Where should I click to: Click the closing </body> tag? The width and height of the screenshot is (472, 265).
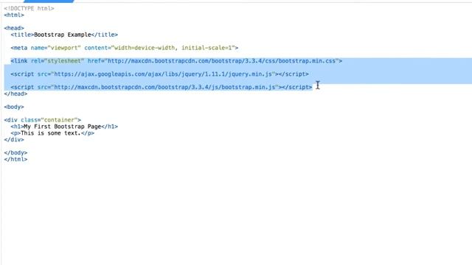pyautogui.click(x=15, y=153)
